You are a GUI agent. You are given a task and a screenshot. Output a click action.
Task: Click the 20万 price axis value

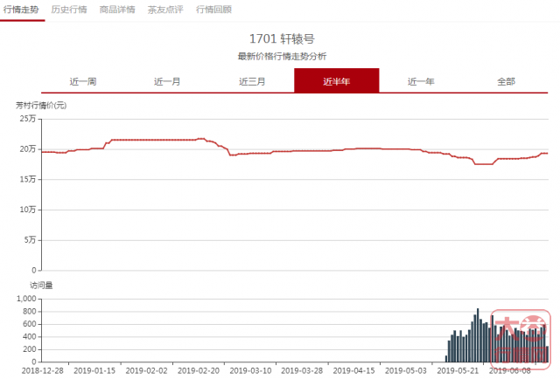[x=28, y=148]
